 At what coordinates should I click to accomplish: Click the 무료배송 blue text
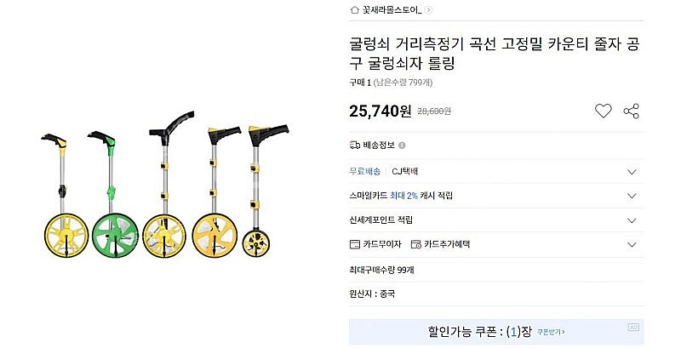(x=365, y=171)
